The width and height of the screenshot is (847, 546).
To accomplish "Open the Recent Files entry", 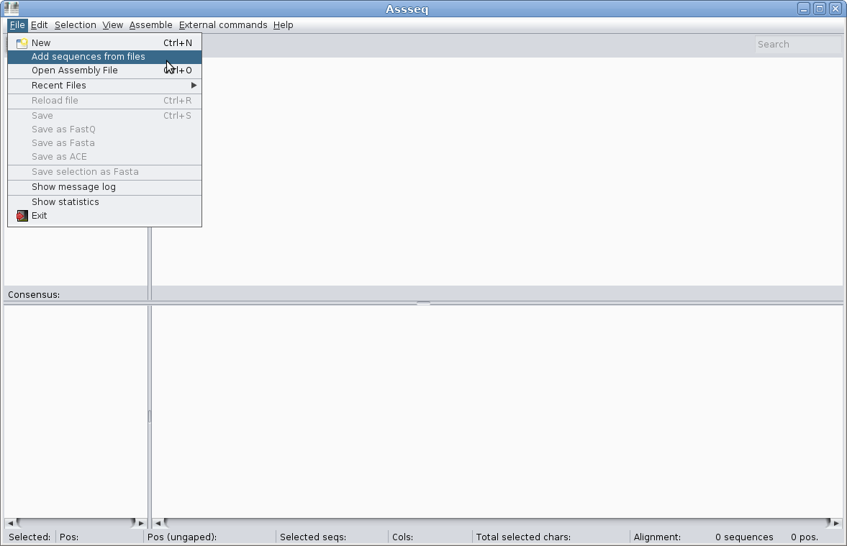I will coord(105,86).
